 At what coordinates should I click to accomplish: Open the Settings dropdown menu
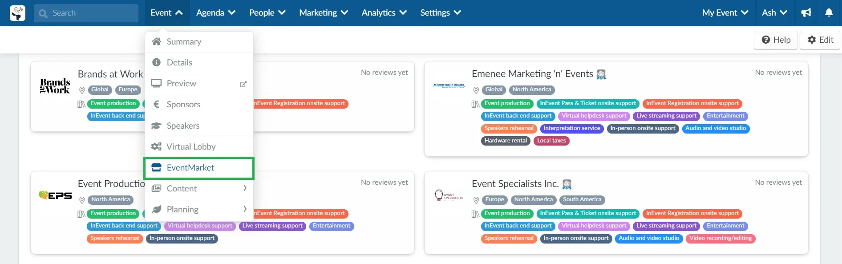click(x=441, y=13)
